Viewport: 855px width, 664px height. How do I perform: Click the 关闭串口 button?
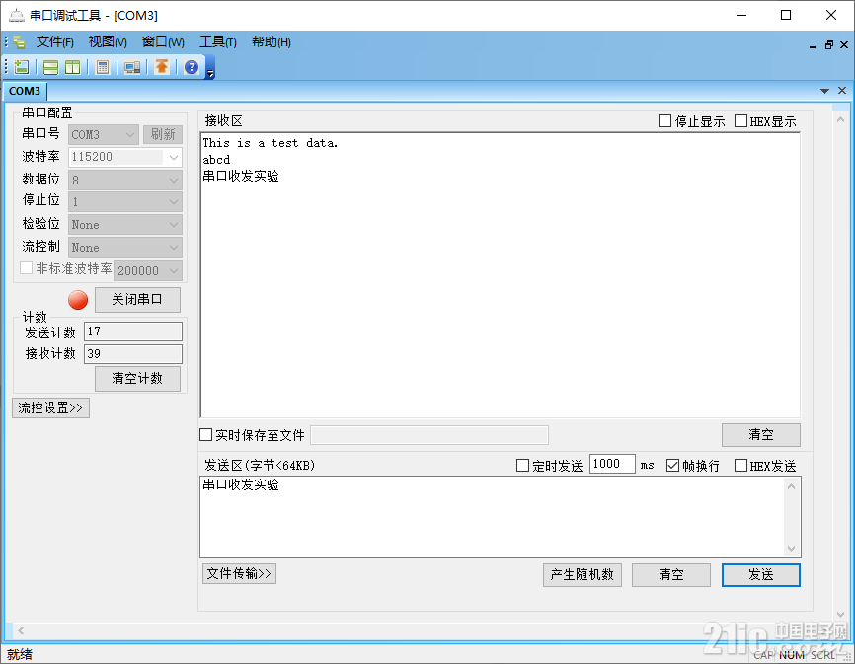tap(137, 300)
